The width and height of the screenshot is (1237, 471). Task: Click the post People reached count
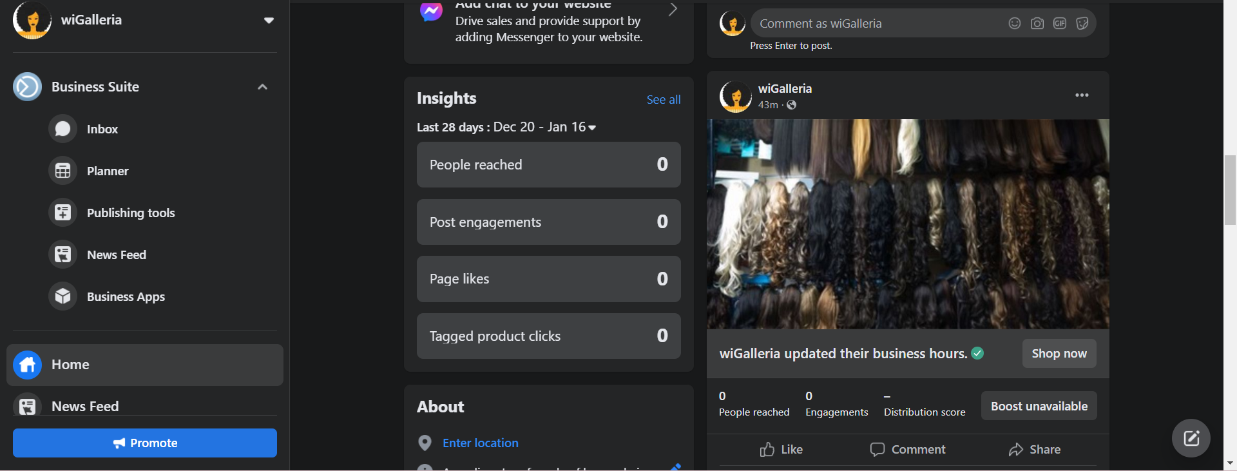pyautogui.click(x=754, y=405)
